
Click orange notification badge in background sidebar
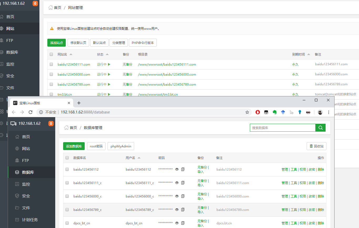pos(35,3)
